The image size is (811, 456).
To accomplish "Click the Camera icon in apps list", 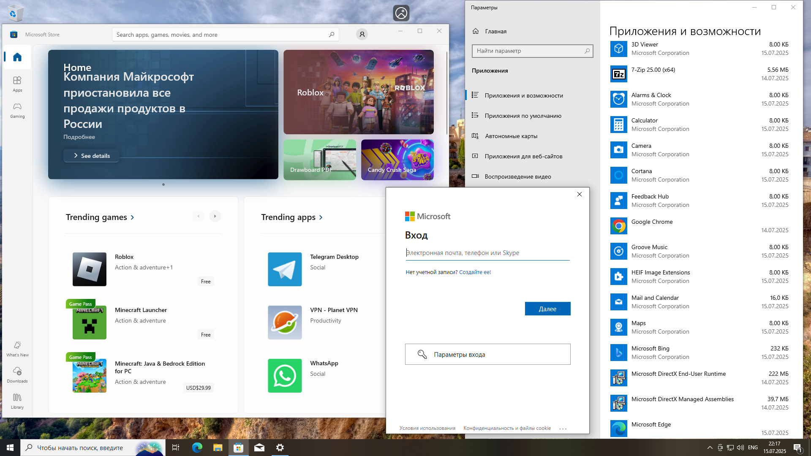I will click(619, 150).
